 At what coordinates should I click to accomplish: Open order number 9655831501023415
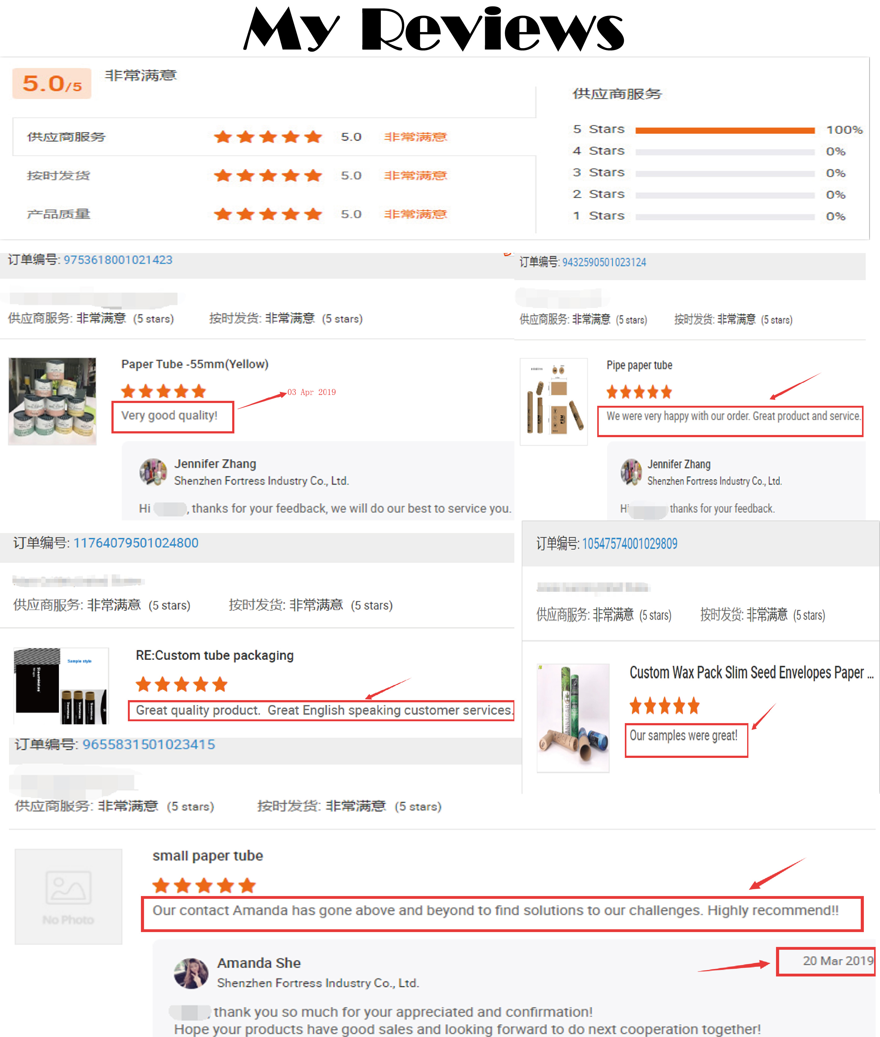click(149, 745)
